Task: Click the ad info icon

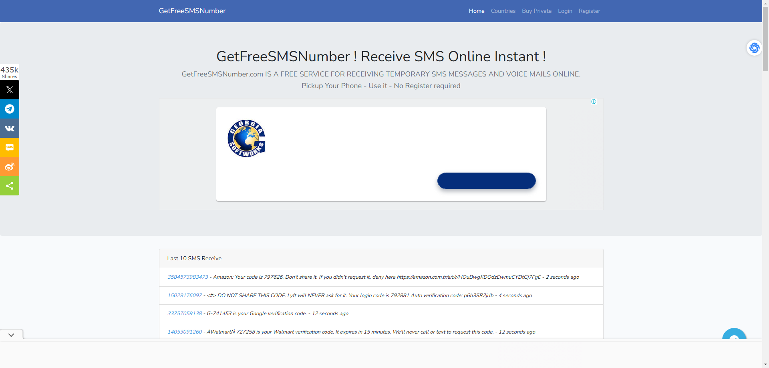Action: pyautogui.click(x=594, y=102)
